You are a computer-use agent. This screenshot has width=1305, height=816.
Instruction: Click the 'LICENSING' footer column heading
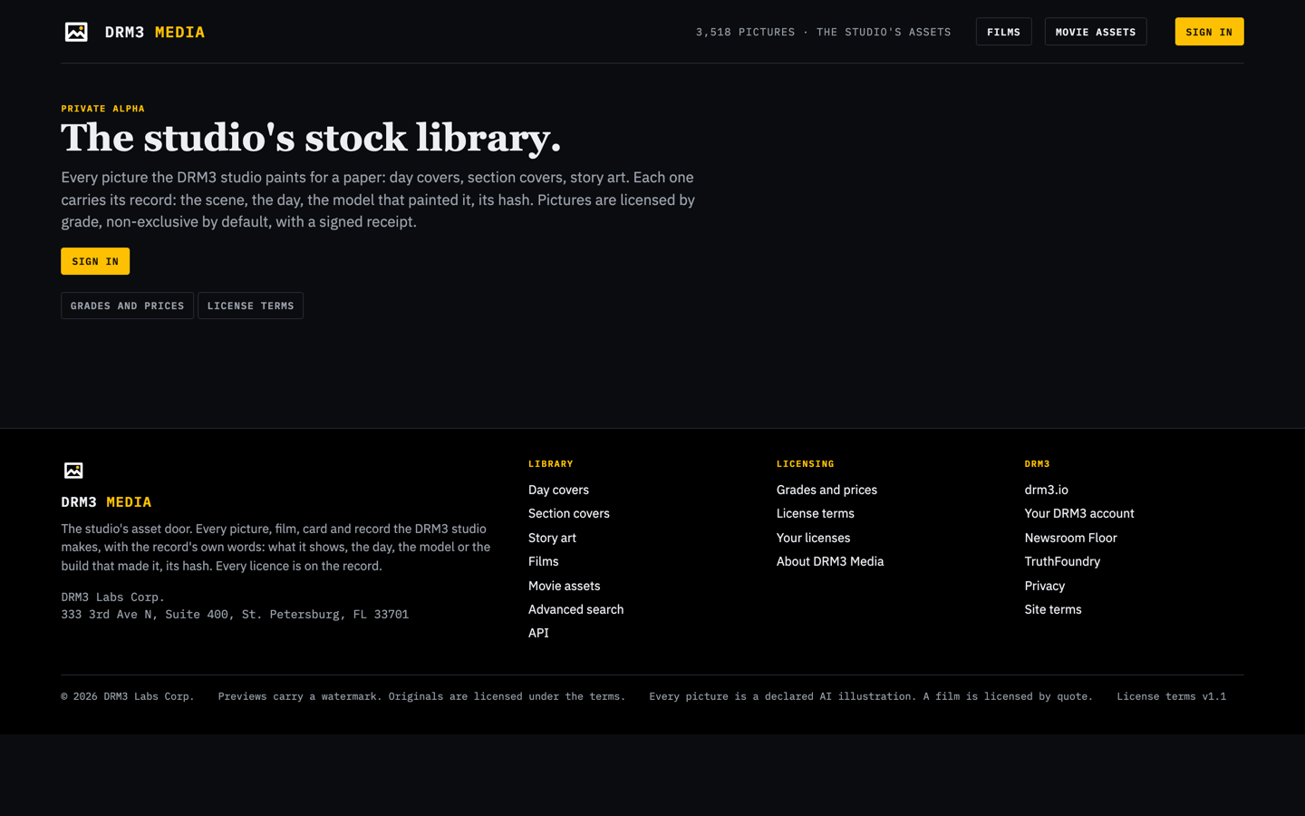tap(805, 464)
